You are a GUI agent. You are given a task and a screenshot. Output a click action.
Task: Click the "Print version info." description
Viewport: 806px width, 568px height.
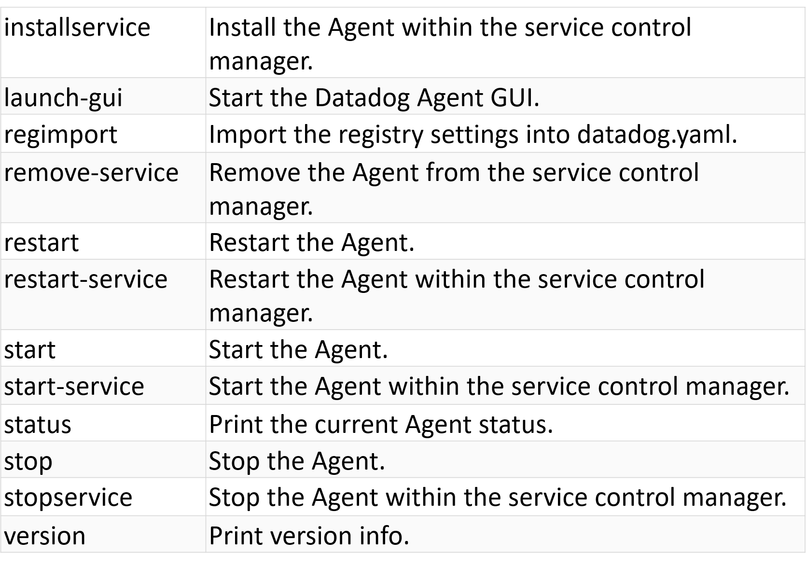(309, 536)
